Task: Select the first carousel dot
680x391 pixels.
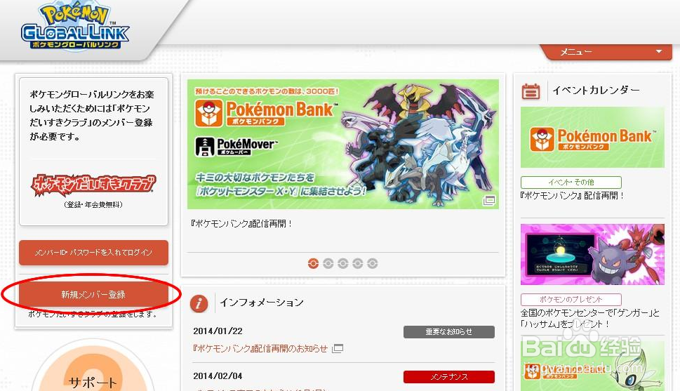Action: (313, 263)
